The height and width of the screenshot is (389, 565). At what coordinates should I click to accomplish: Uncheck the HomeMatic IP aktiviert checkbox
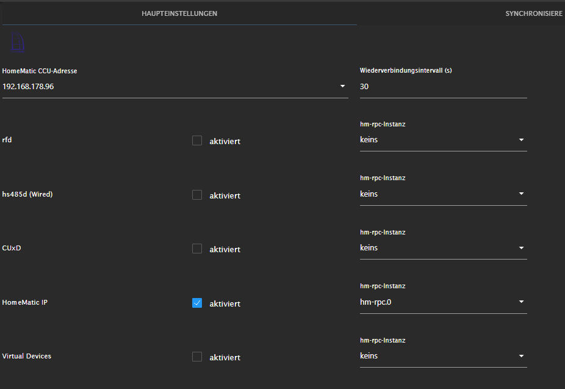click(197, 303)
